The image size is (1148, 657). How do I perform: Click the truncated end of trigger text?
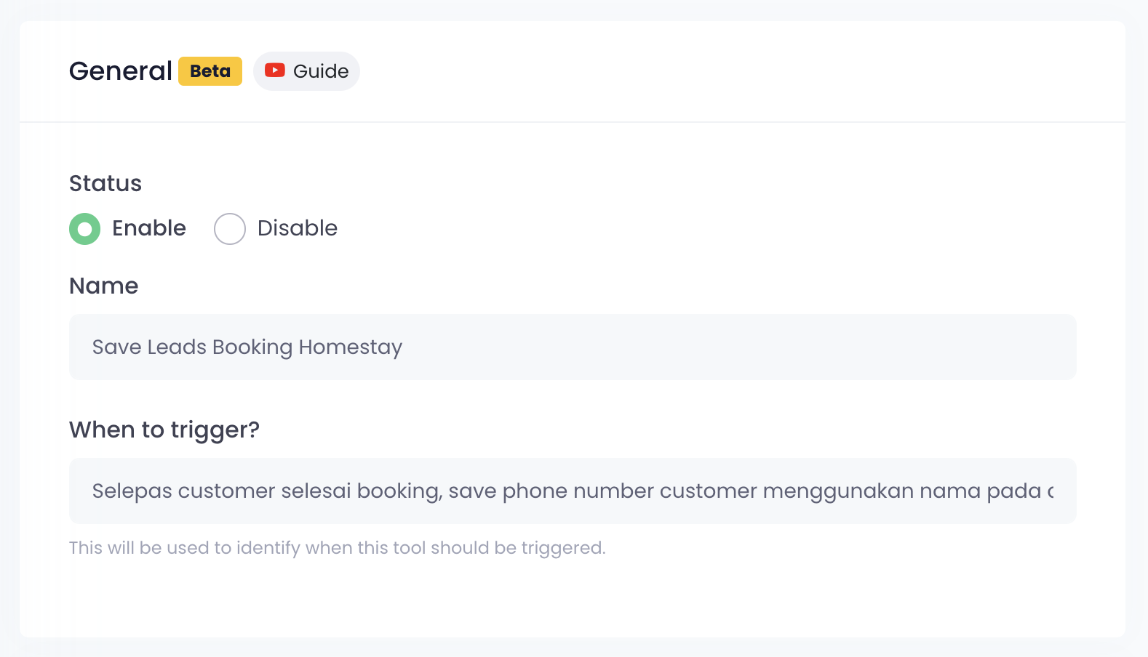point(1049,491)
